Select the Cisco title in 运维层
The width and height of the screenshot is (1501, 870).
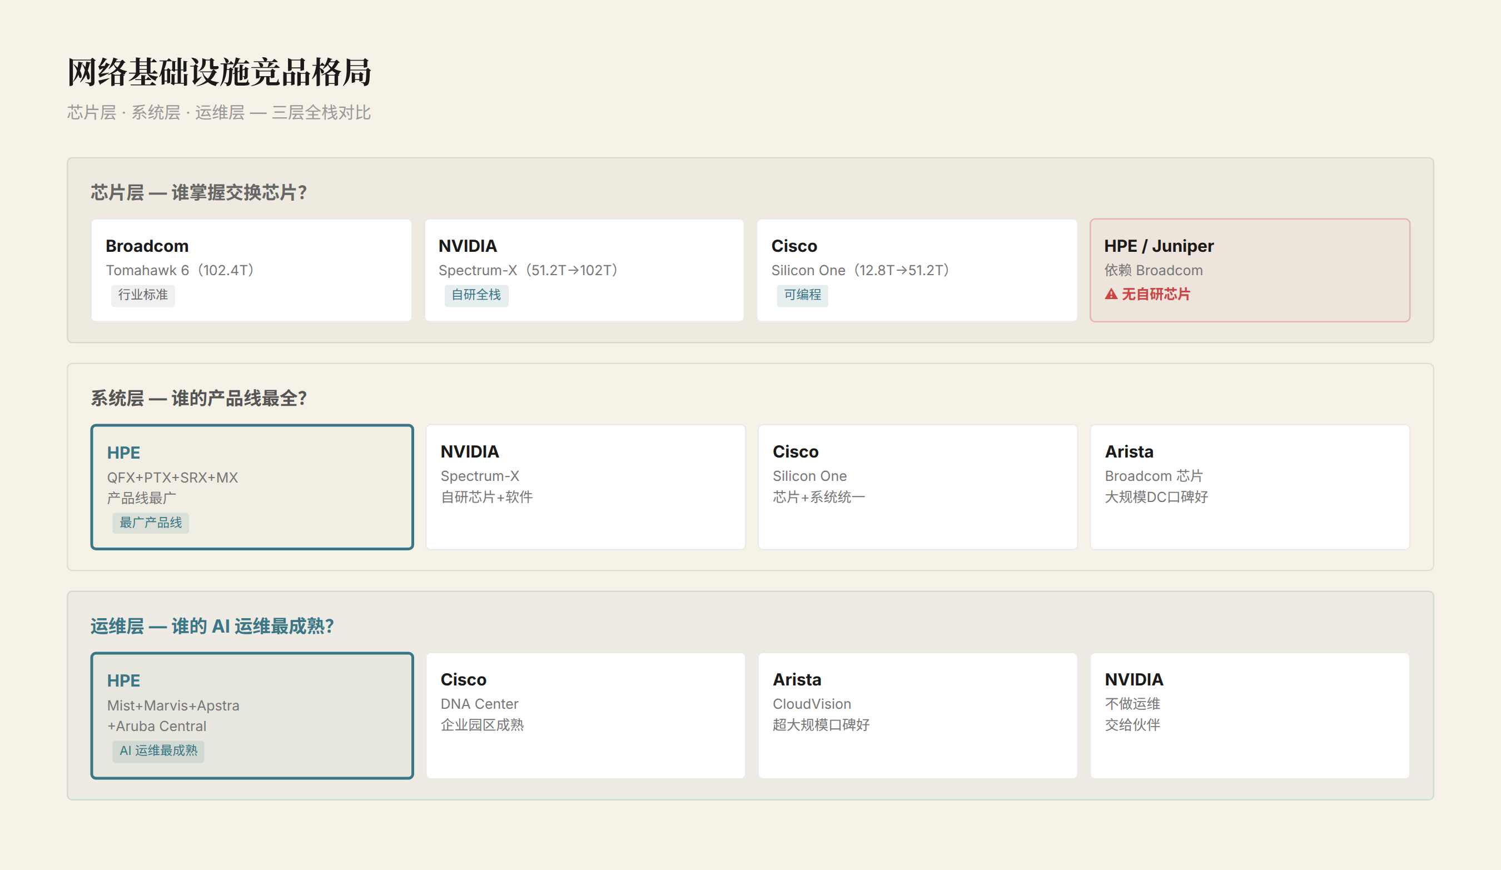coord(463,679)
